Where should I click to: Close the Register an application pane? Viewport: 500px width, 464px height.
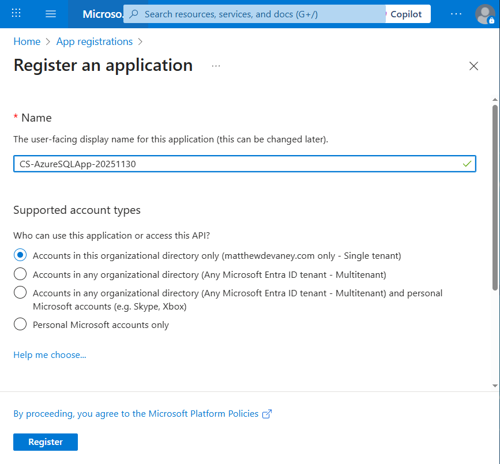tap(473, 66)
